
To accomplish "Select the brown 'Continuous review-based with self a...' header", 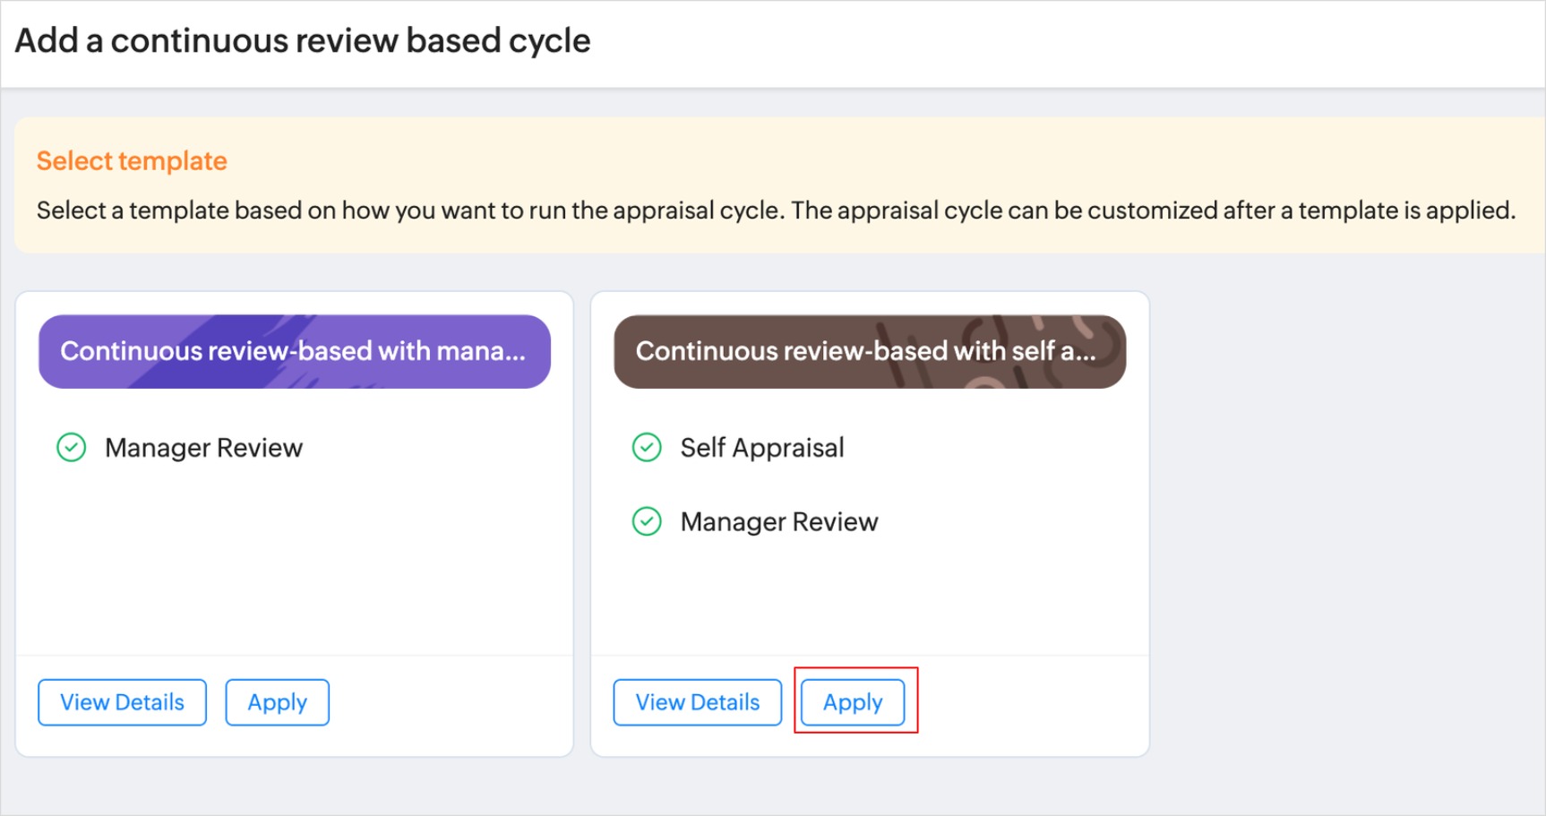I will (x=869, y=351).
